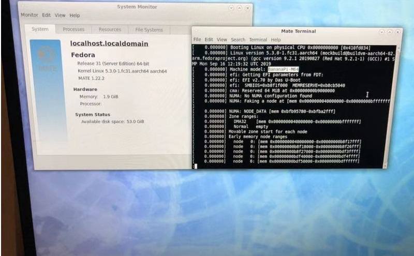Screen dimensions: 414x256
Task: Click the Available disk space 53.0 GiB line
Action: coord(113,122)
